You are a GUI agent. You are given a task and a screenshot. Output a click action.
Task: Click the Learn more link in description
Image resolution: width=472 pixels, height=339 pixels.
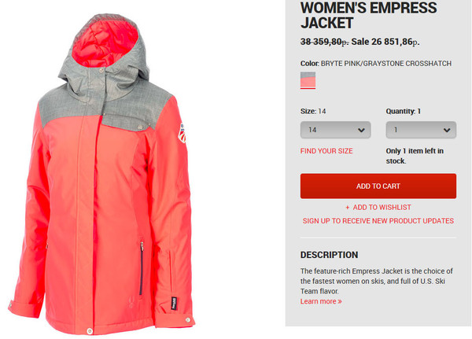[321, 301]
